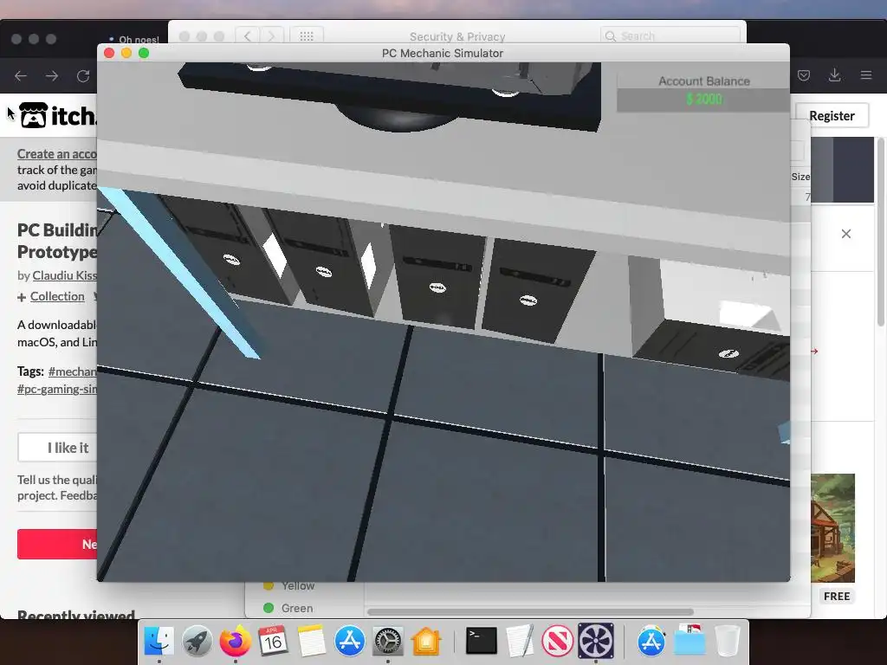Open the cabin game thumbnail on itch.io
This screenshot has width=887, height=665.
coord(832,528)
